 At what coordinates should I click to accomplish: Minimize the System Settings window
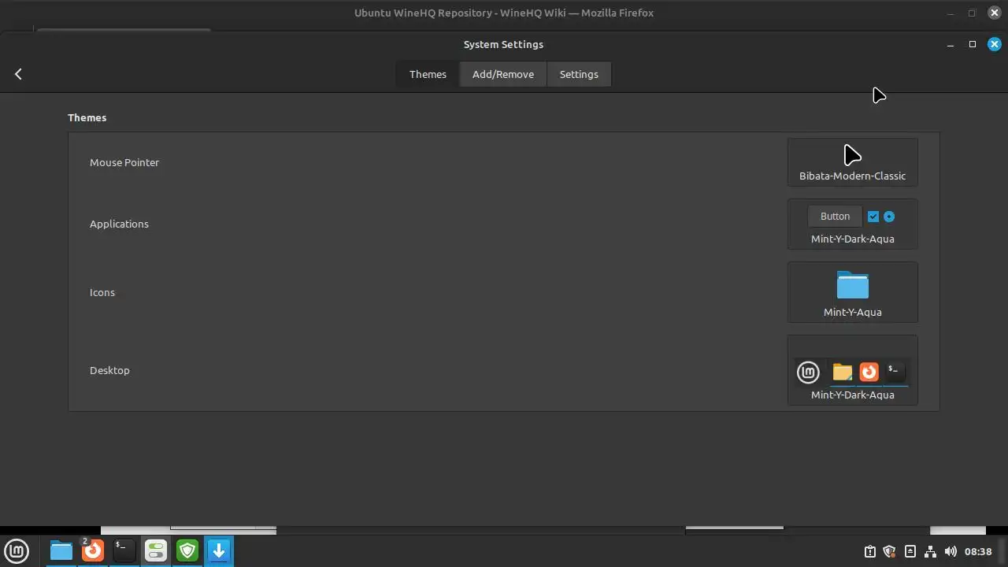[x=951, y=45]
